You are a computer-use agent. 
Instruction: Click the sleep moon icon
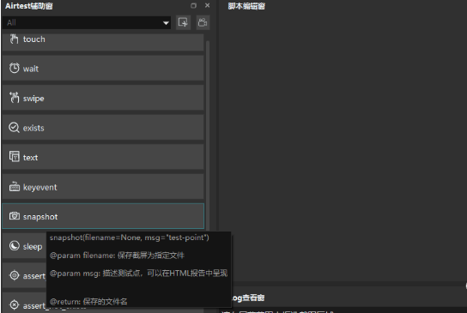(15, 246)
